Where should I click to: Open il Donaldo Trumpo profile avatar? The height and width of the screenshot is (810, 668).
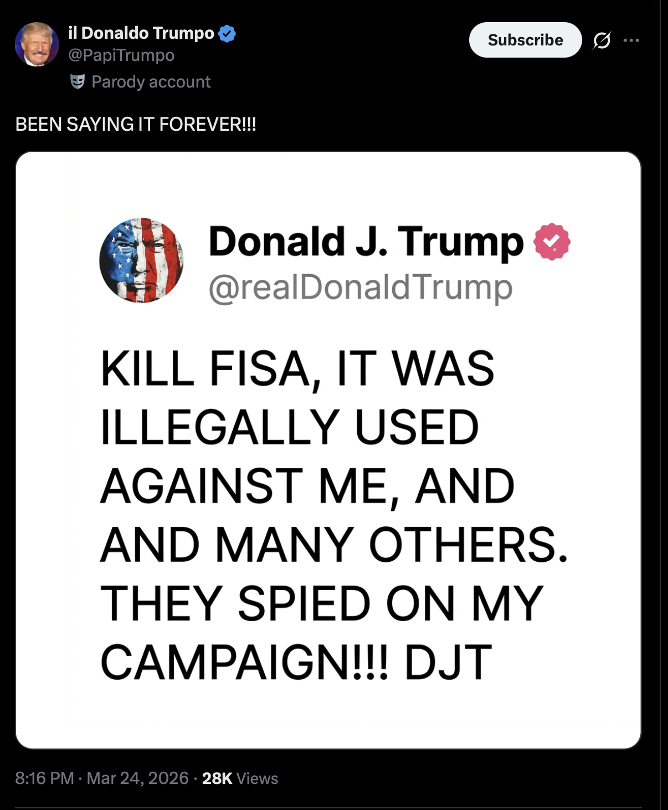click(x=37, y=44)
